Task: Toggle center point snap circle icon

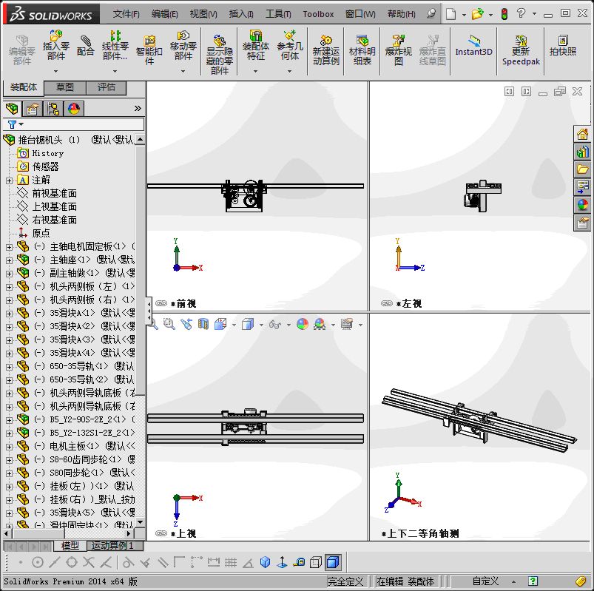Action: click(38, 563)
